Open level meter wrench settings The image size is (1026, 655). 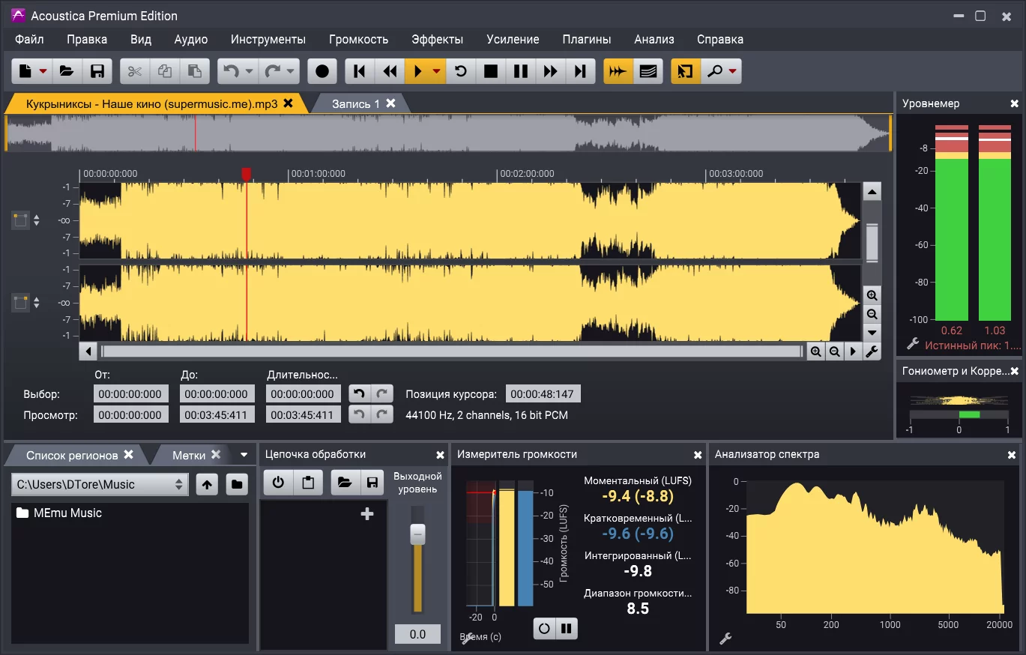912,344
